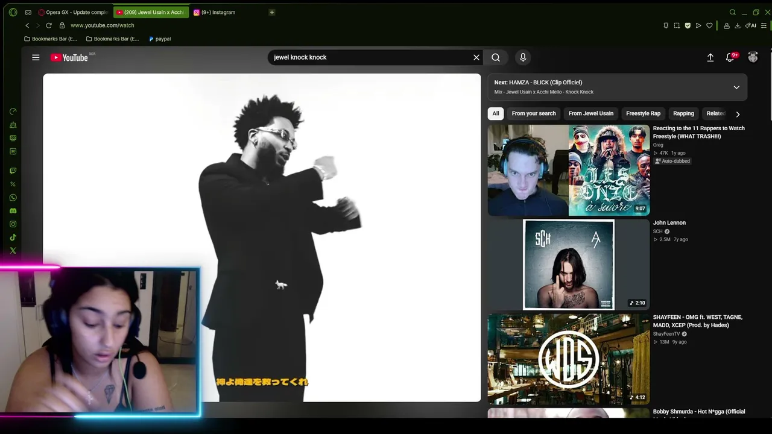Open the percent deals icon in sidebar
Screen dimensions: 772x434
[x=13, y=184]
